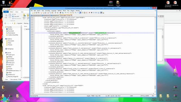Open Explorer's blue File tab
Screen dimensions: 181x102
click(x=6, y=12)
